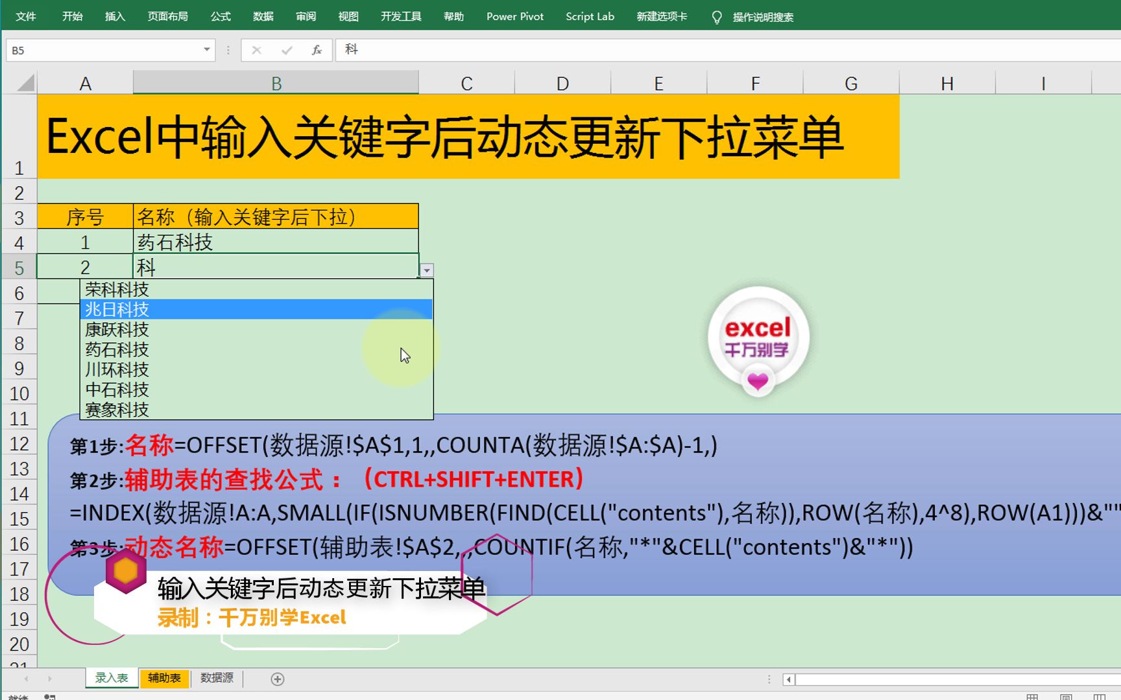Select 赛象科技 in the dropdown list
The width and height of the screenshot is (1121, 700).
coord(117,410)
